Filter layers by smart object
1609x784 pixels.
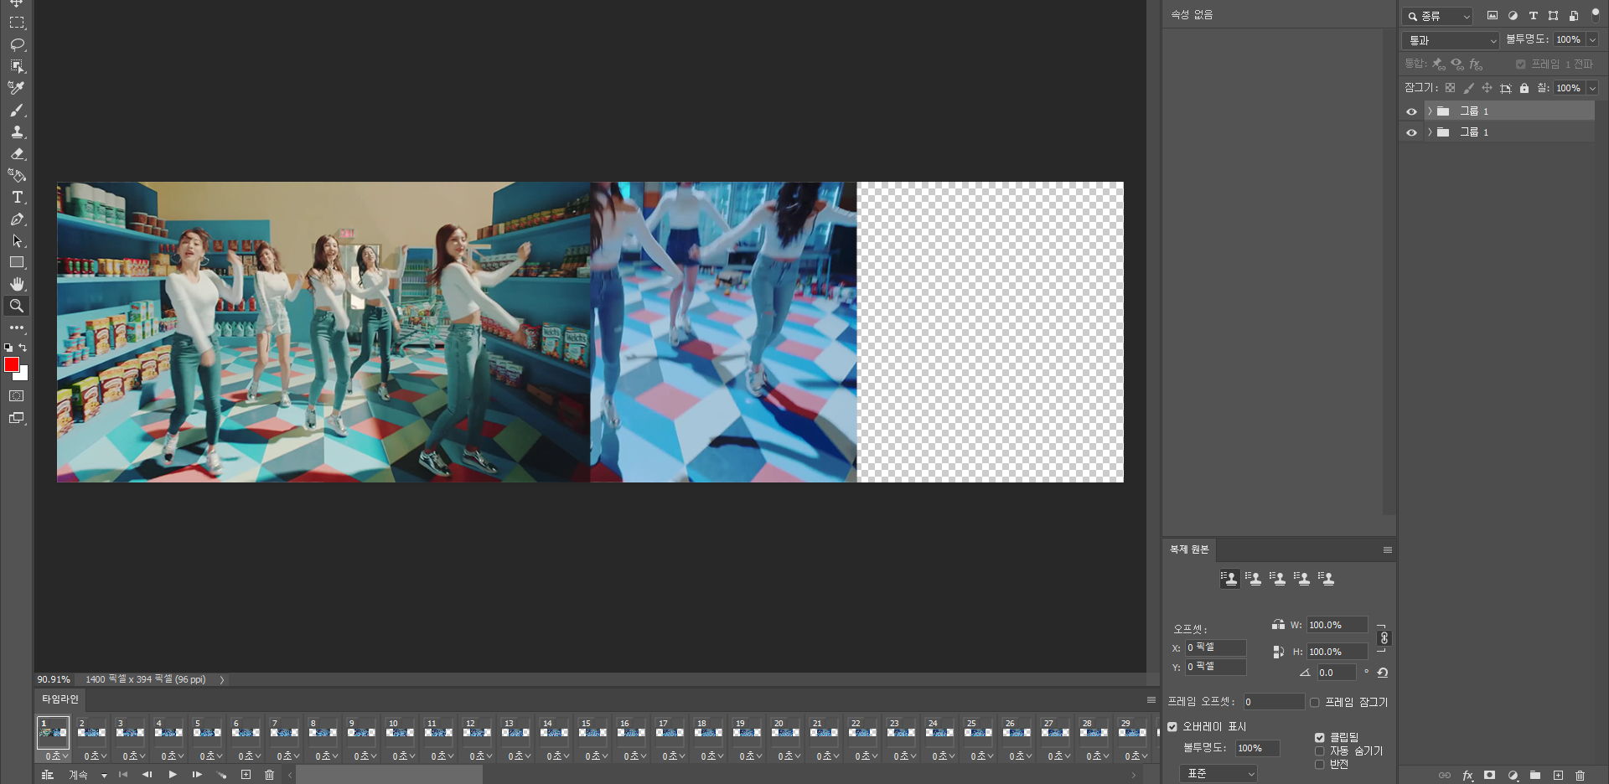click(x=1574, y=15)
